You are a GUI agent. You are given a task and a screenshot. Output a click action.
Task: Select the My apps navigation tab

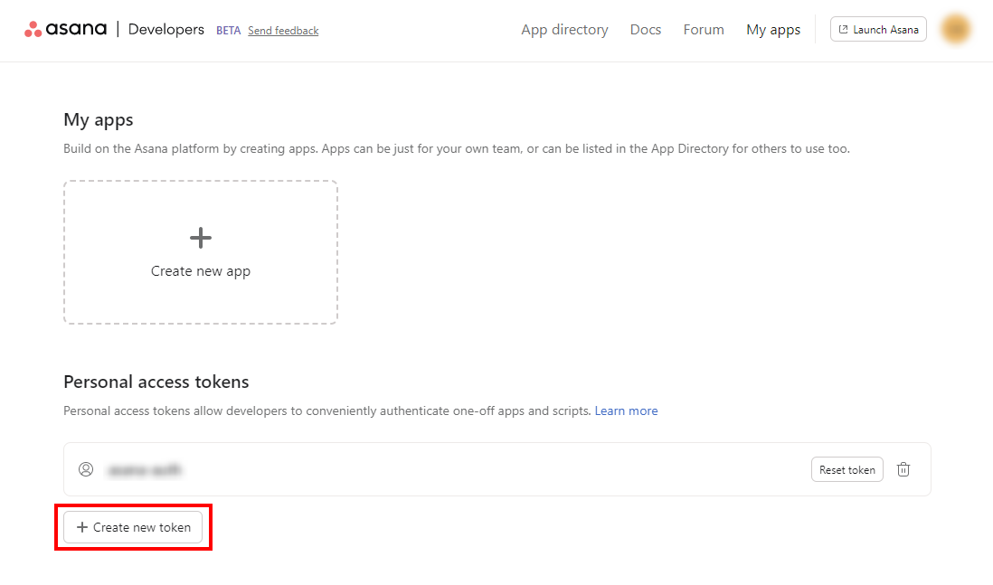coord(773,30)
